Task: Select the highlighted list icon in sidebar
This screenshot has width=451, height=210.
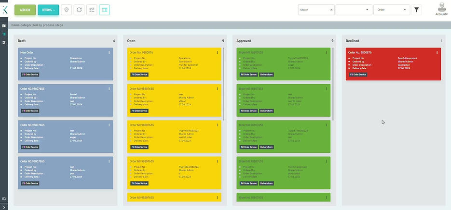Action: click(4, 34)
